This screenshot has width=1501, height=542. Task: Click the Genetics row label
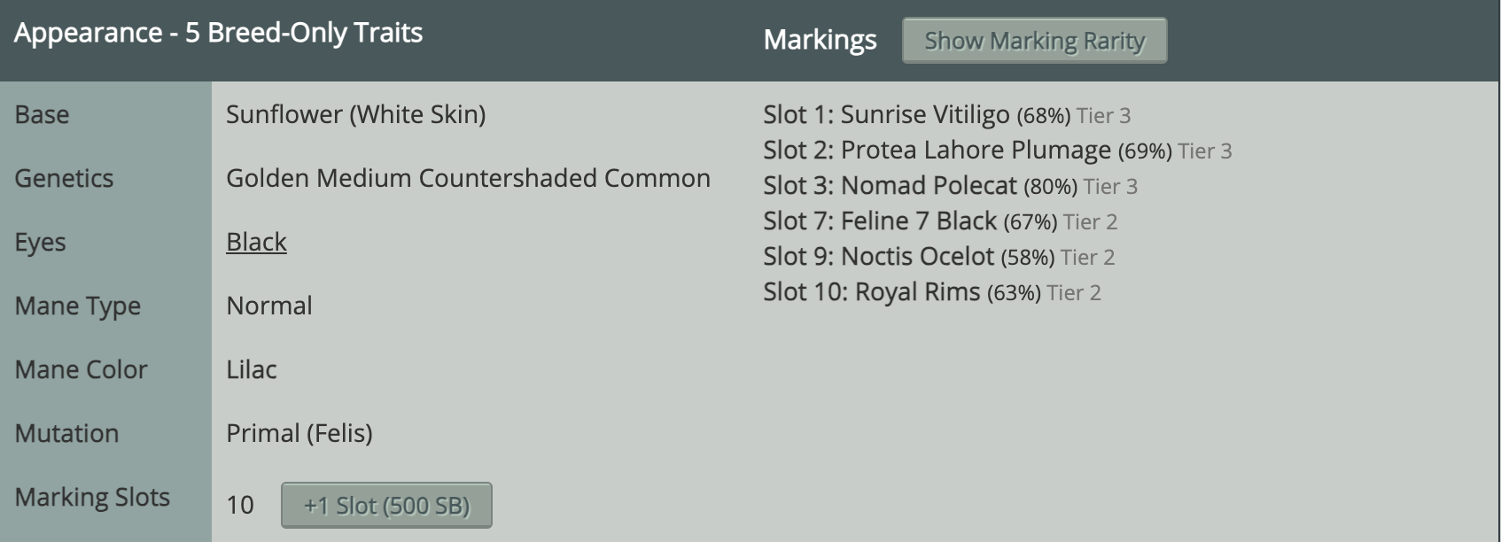pyautogui.click(x=64, y=178)
